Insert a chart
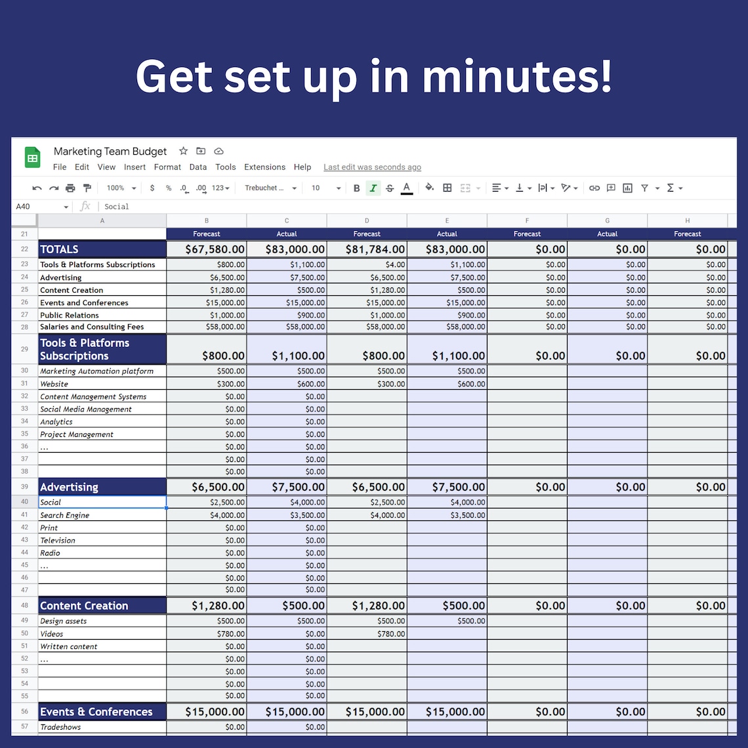 [x=627, y=188]
